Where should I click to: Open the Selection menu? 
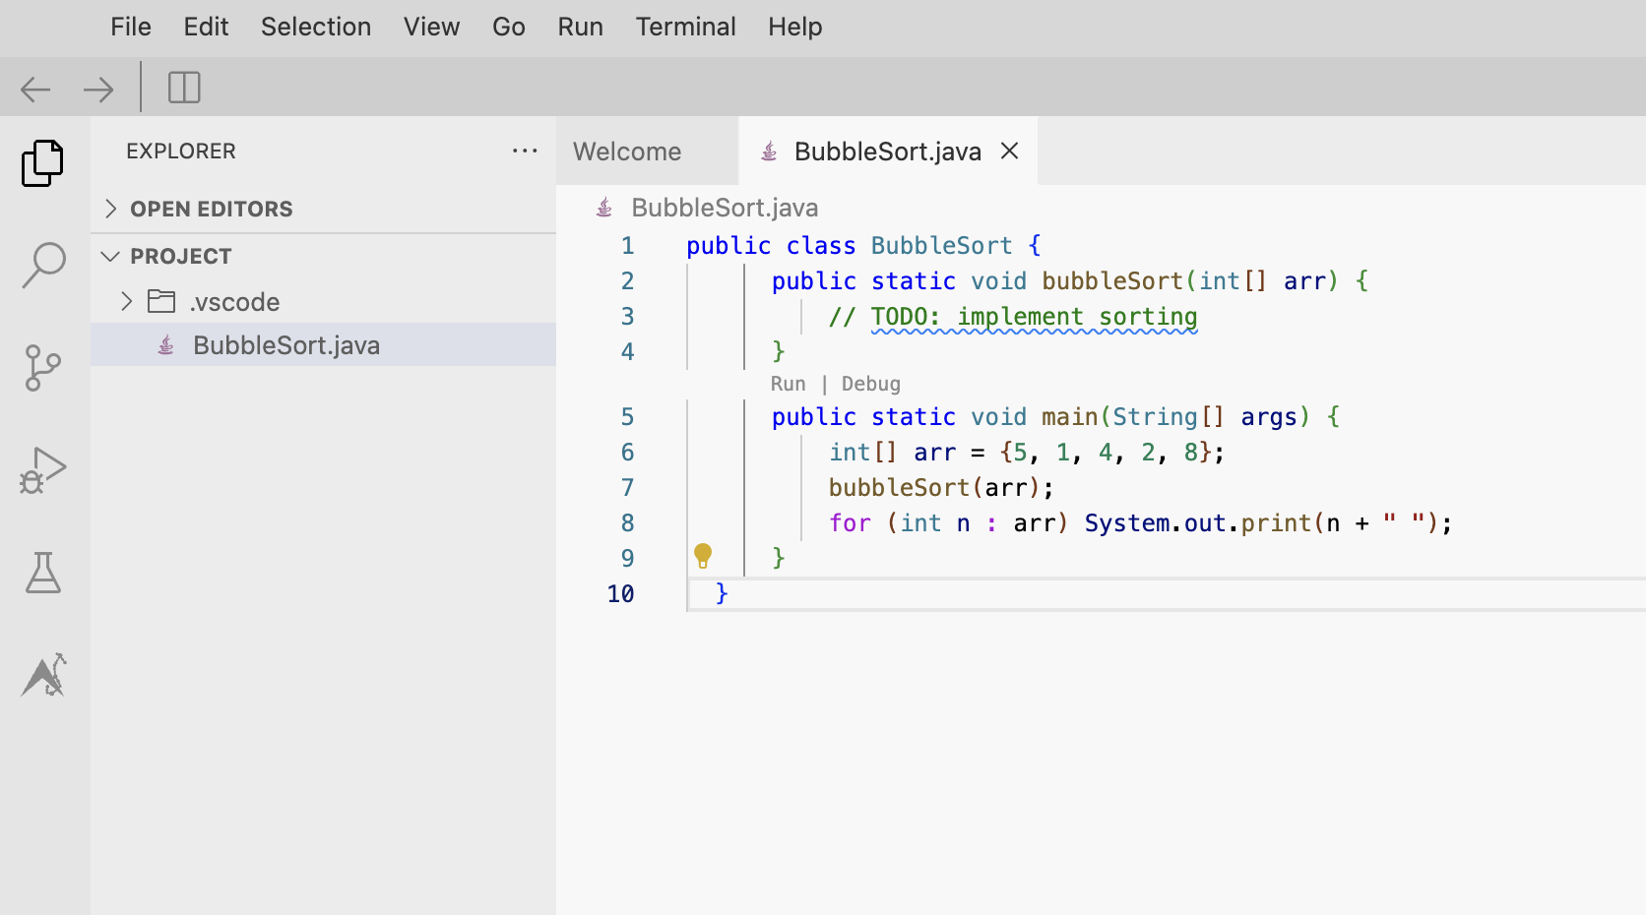[316, 27]
